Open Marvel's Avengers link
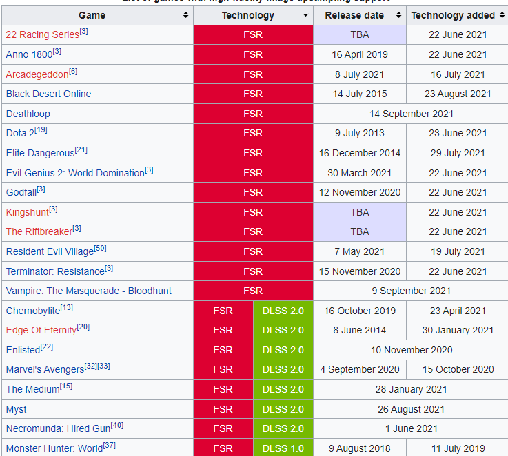 coord(45,369)
